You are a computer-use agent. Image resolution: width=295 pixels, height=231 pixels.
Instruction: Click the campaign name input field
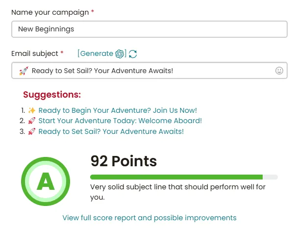tap(149, 29)
